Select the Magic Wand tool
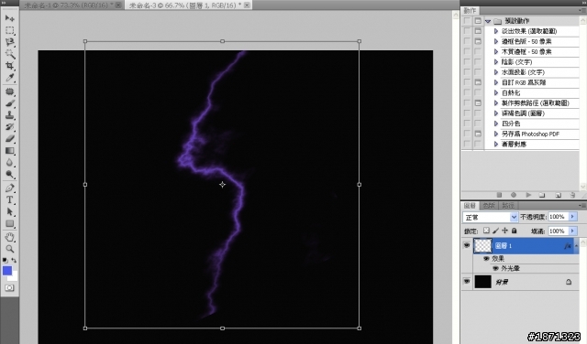Screen dimensions: 587x344 pos(10,54)
